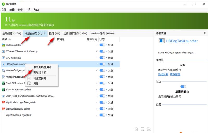Click the app logo in title bar

pyautogui.click(x=3, y=4)
